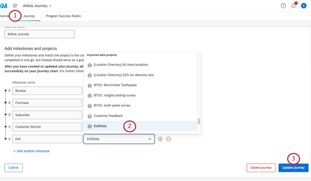This screenshot has height=181, width=311.
Task: Click the dropdown list scrollbar thumb
Action: 199,121
